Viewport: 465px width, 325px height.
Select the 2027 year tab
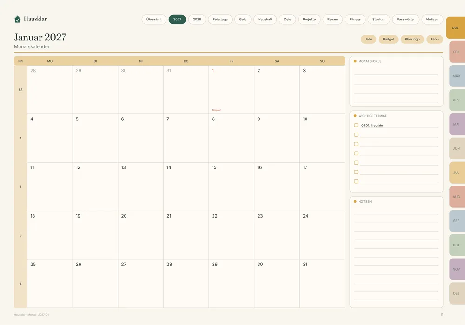(177, 20)
